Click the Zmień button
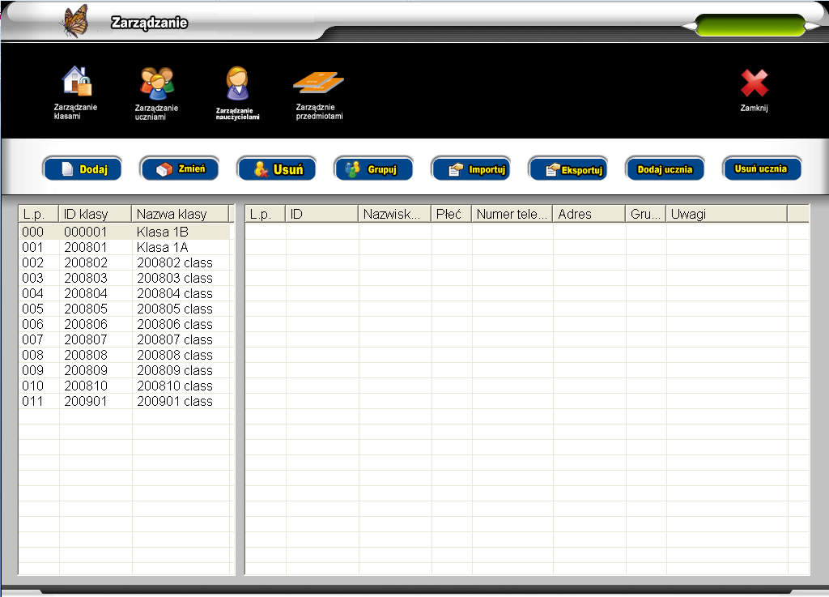The width and height of the screenshot is (829, 597). (179, 169)
